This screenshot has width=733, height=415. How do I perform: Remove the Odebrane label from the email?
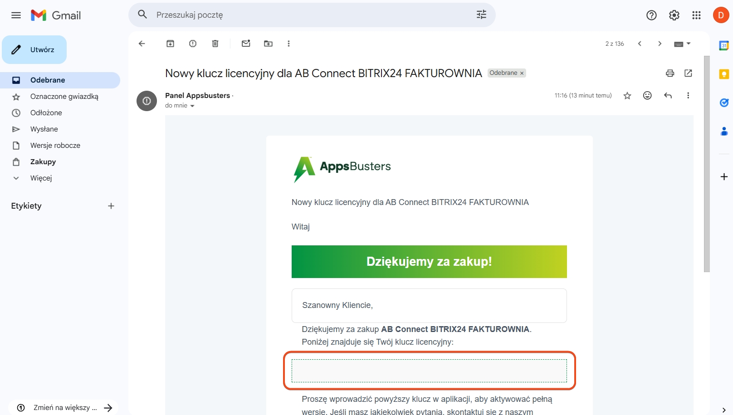[522, 73]
